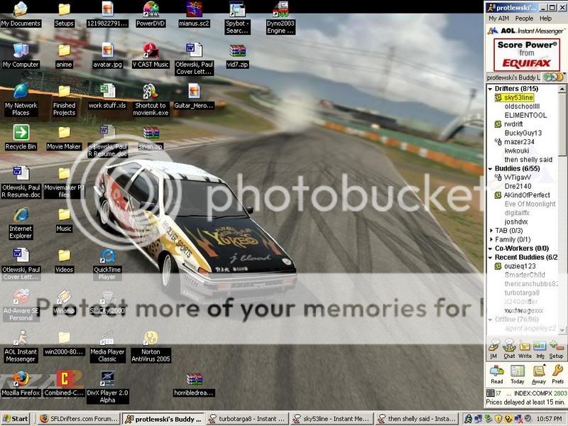Select buddy sky53line in list

click(518, 97)
